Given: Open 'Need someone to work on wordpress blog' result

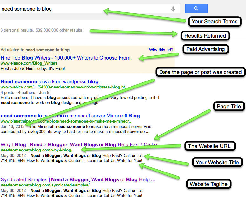Looking at the screenshot, I should [x=50, y=81].
